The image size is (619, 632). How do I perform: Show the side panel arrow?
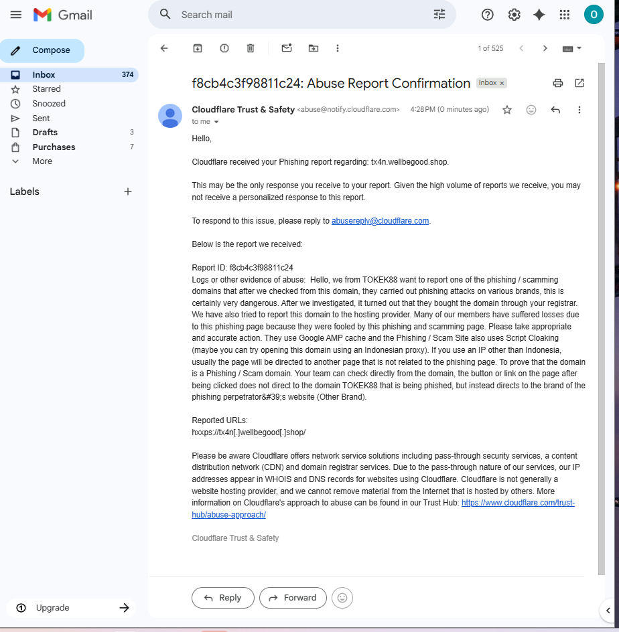click(608, 610)
